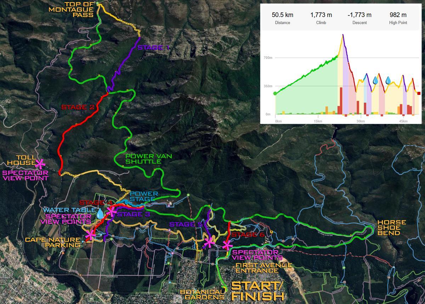Select the 50.5 km Distance stat
The image size is (425, 304).
pos(282,18)
